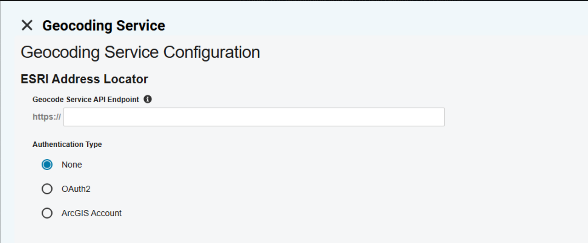Click the Authentication Type group label
Screen dimensions: 588x243
pyautogui.click(x=67, y=144)
